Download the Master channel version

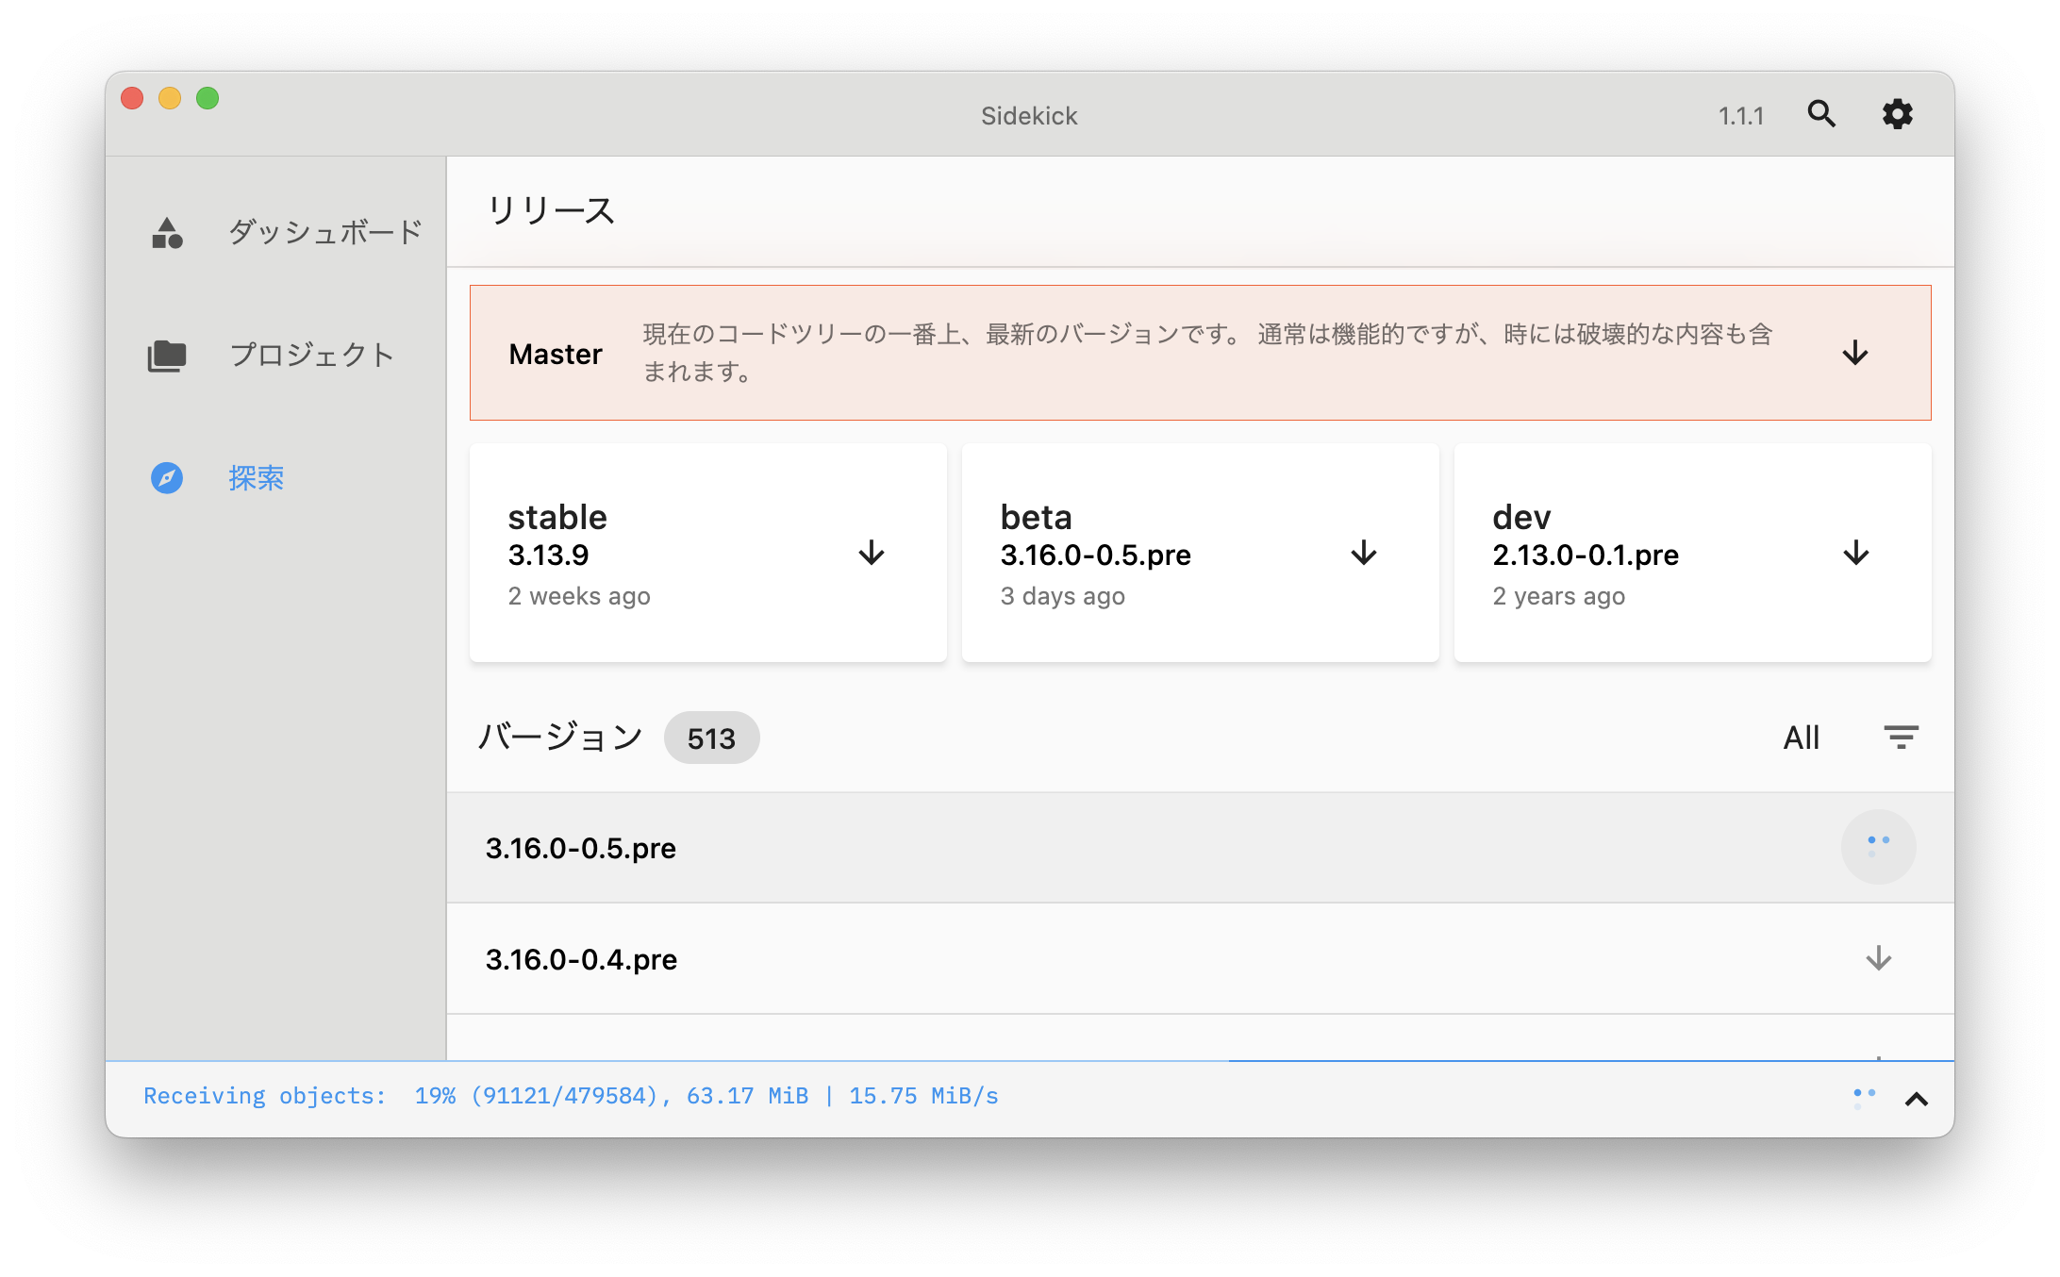point(1855,353)
